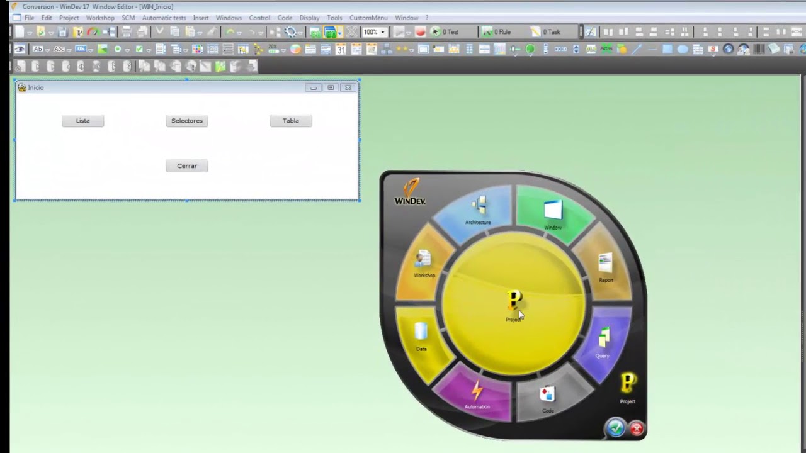The width and height of the screenshot is (806, 453).
Task: Insert an OK button control
Action: pos(81,48)
